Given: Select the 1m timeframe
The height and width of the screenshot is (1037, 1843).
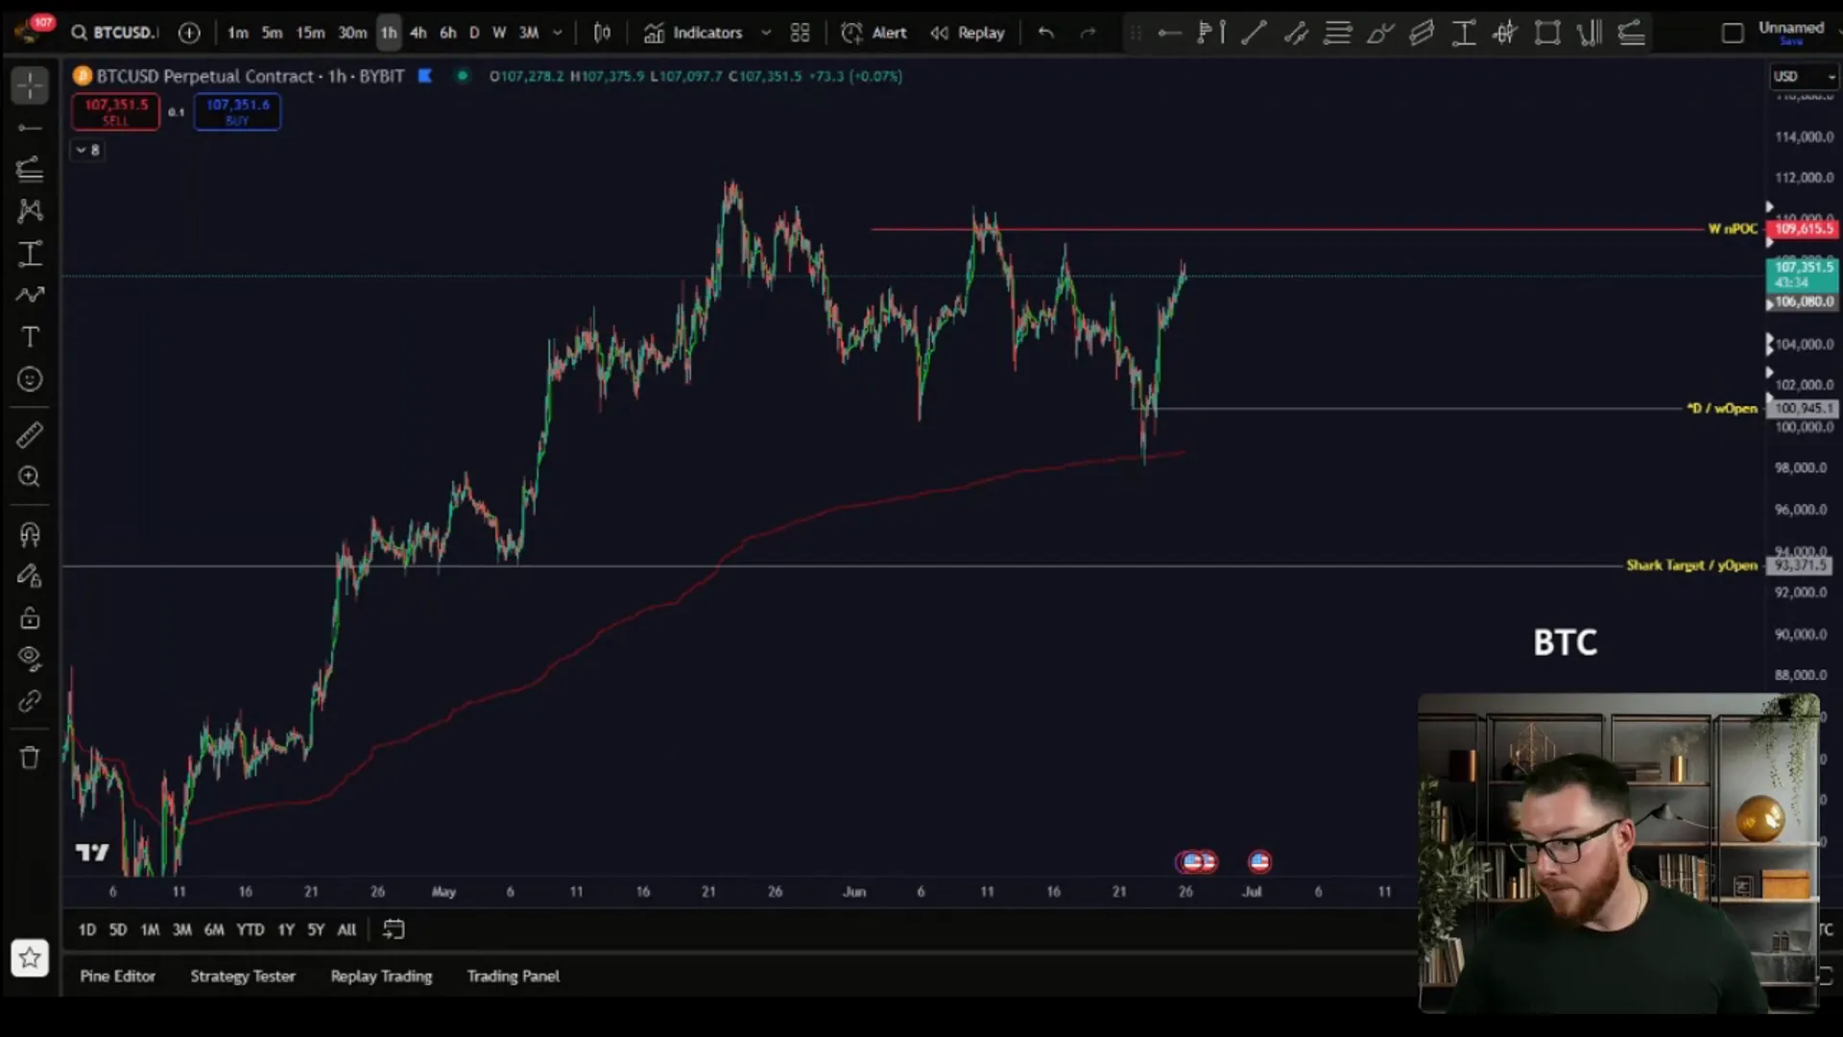Looking at the screenshot, I should point(238,33).
